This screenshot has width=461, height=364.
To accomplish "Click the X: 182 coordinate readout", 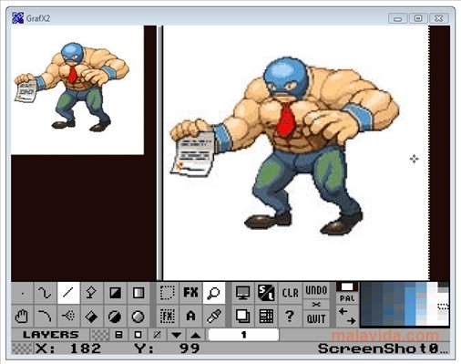I will click(x=68, y=348).
